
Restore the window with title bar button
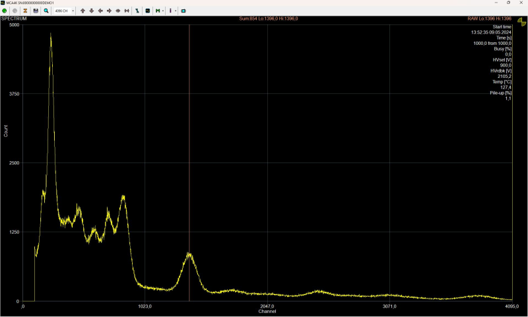(508, 3)
